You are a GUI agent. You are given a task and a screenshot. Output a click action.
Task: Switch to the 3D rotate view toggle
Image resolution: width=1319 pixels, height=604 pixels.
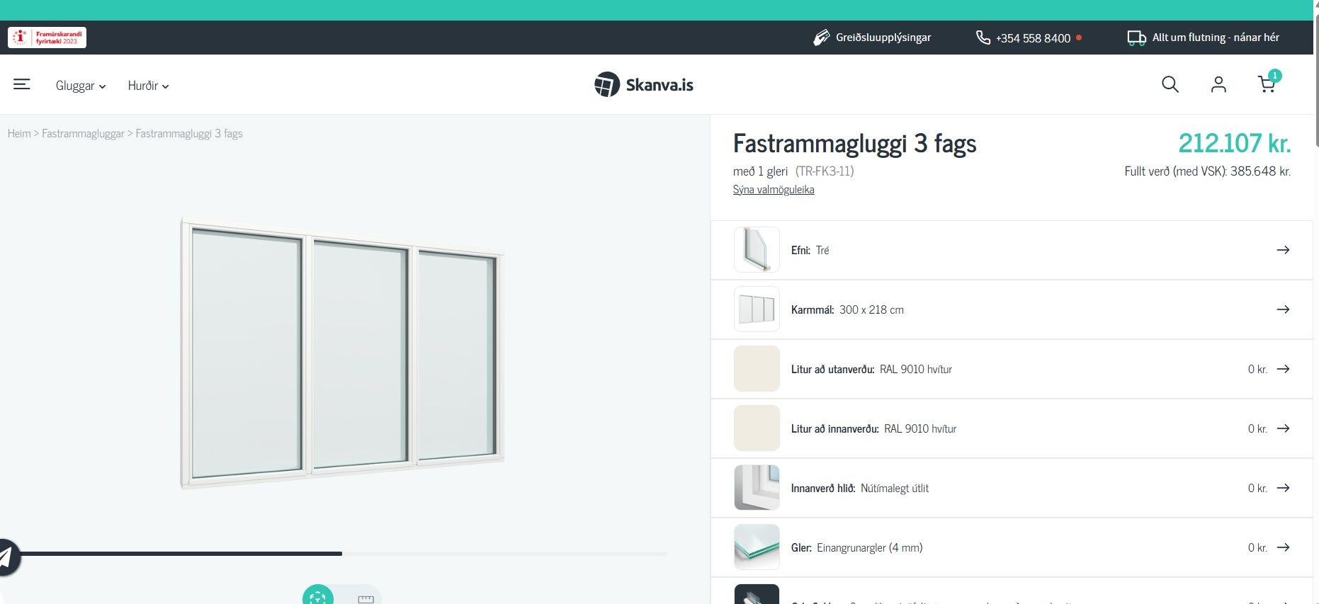[317, 596]
